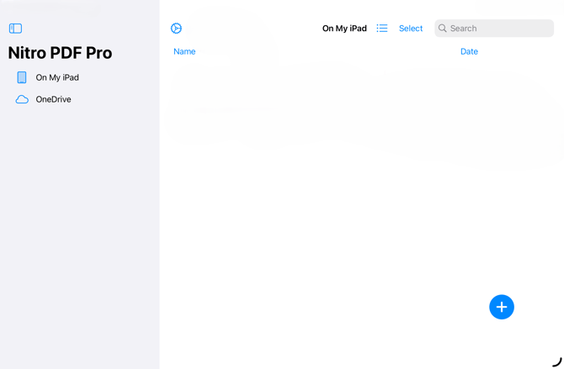Open the settings gear icon
Screen dimensions: 564x369
(x=176, y=29)
